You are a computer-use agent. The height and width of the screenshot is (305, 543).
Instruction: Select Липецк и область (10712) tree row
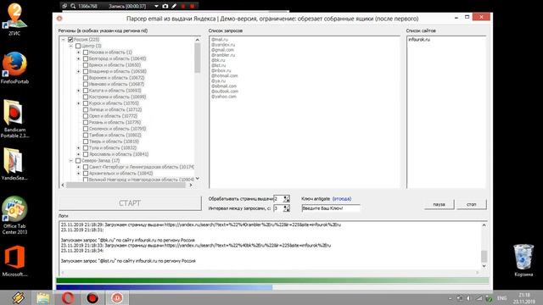click(x=115, y=109)
